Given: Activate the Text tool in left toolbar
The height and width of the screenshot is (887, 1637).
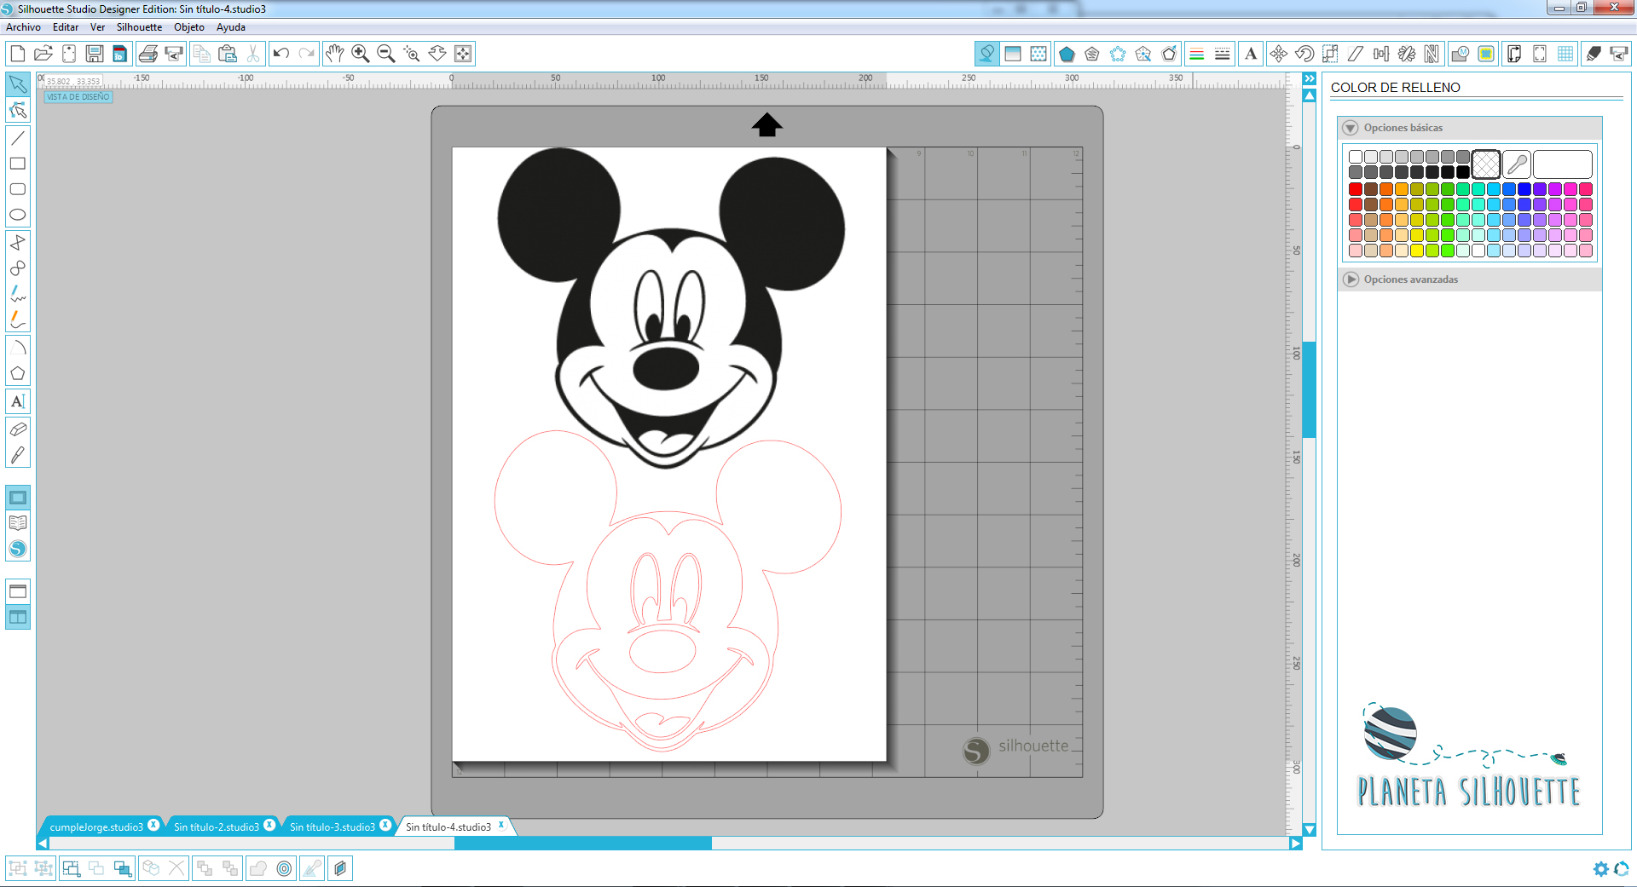Looking at the screenshot, I should coord(18,401).
